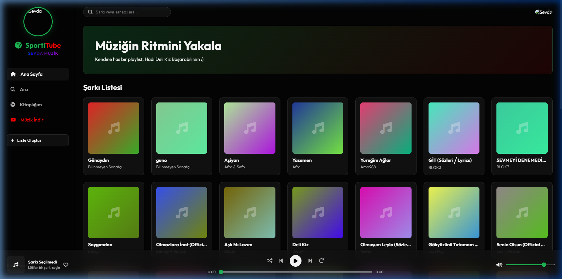Image resolution: width=562 pixels, height=279 pixels.
Task: Select the Günaydın song card
Action: (114, 136)
